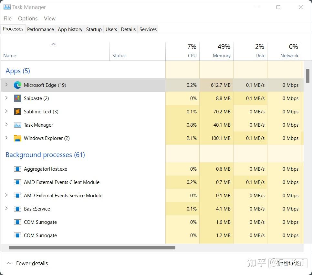The height and width of the screenshot is (275, 312).
Task: Click the AggregatorHost.exe process icon
Action: [x=17, y=169]
